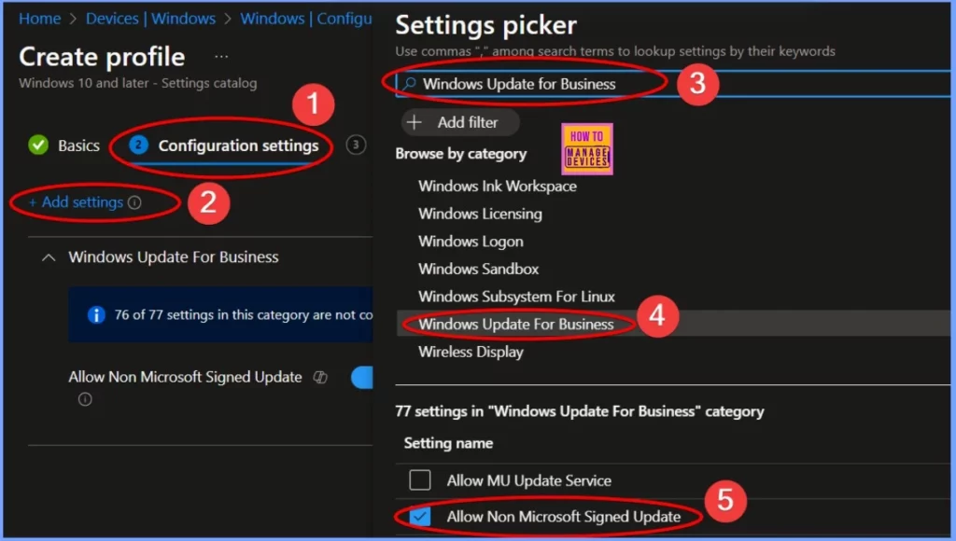Screen dimensions: 956x541
Task: Switch to Configuration settings tab
Action: (238, 146)
